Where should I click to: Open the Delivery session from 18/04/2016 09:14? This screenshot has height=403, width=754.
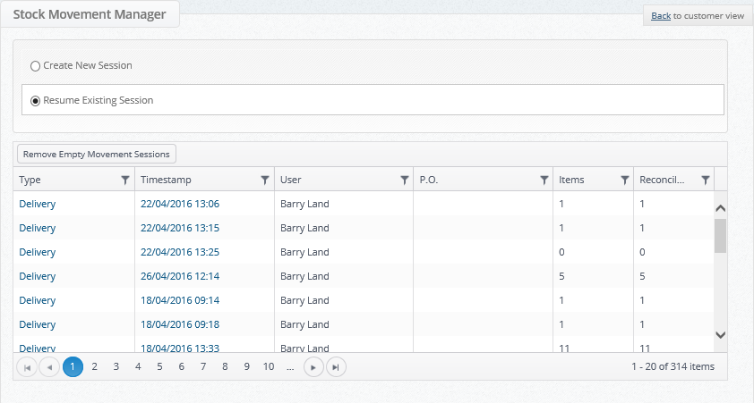pyautogui.click(x=37, y=300)
